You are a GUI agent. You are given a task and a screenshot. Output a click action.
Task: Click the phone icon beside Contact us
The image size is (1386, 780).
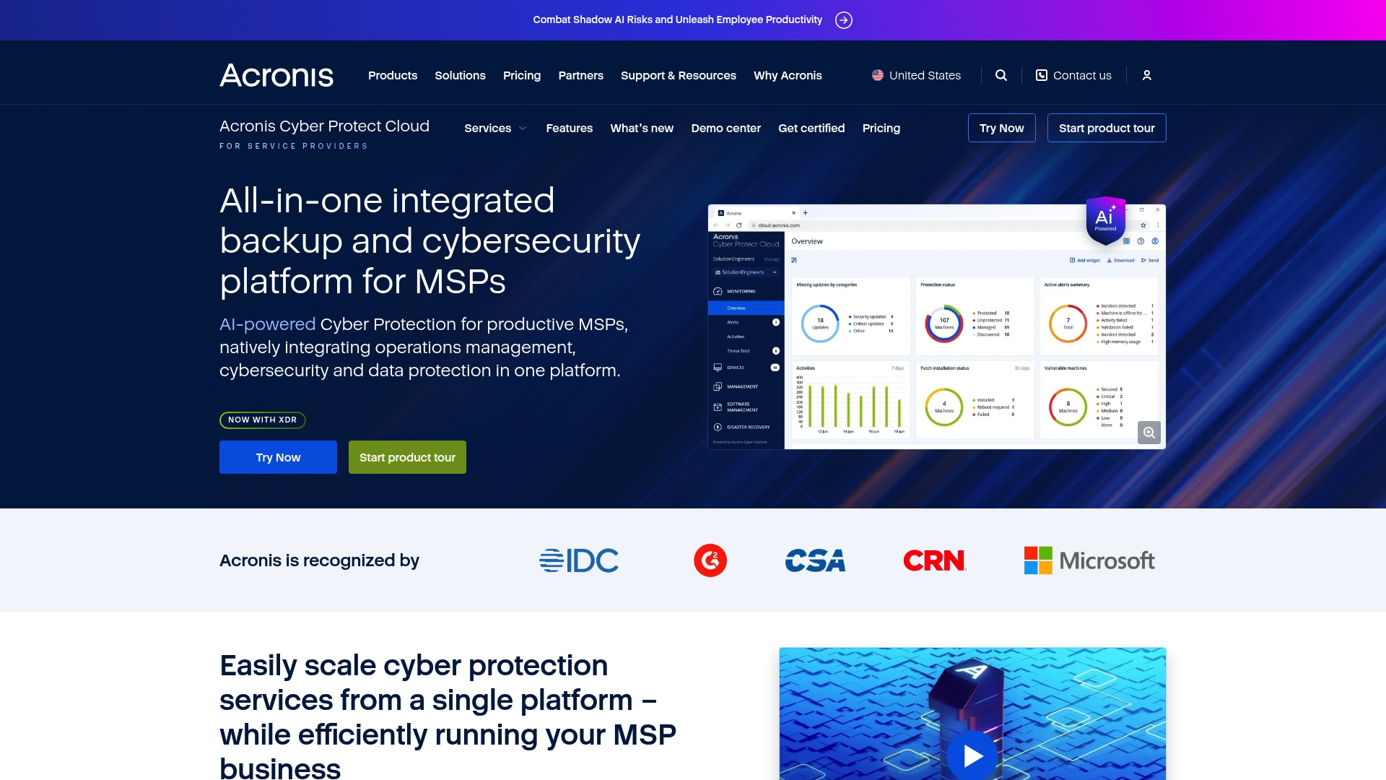(x=1041, y=75)
